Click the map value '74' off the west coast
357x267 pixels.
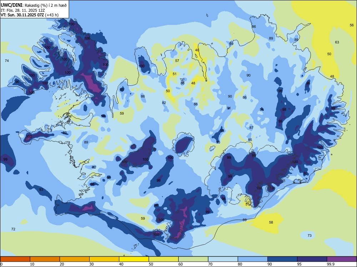coord(7,61)
